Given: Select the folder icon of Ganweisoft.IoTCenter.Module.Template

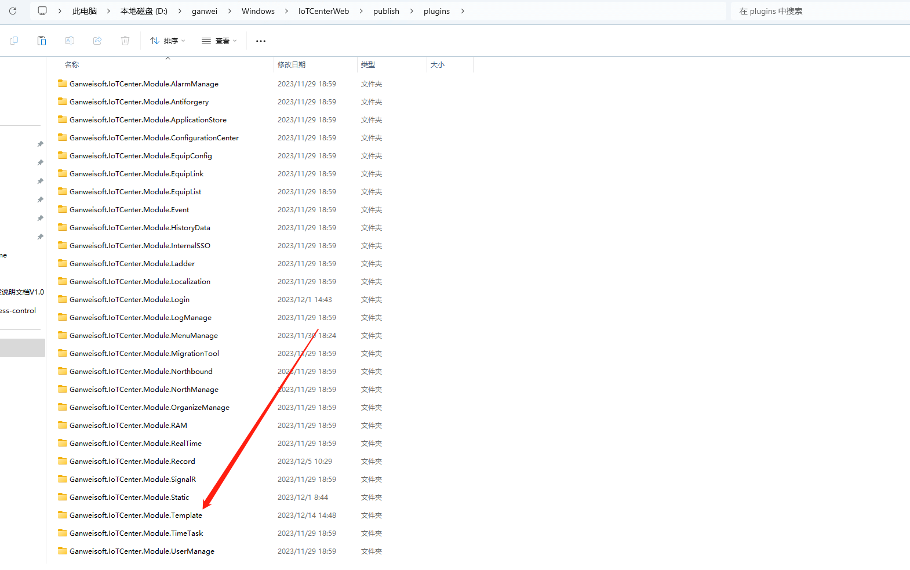Looking at the screenshot, I should point(63,515).
